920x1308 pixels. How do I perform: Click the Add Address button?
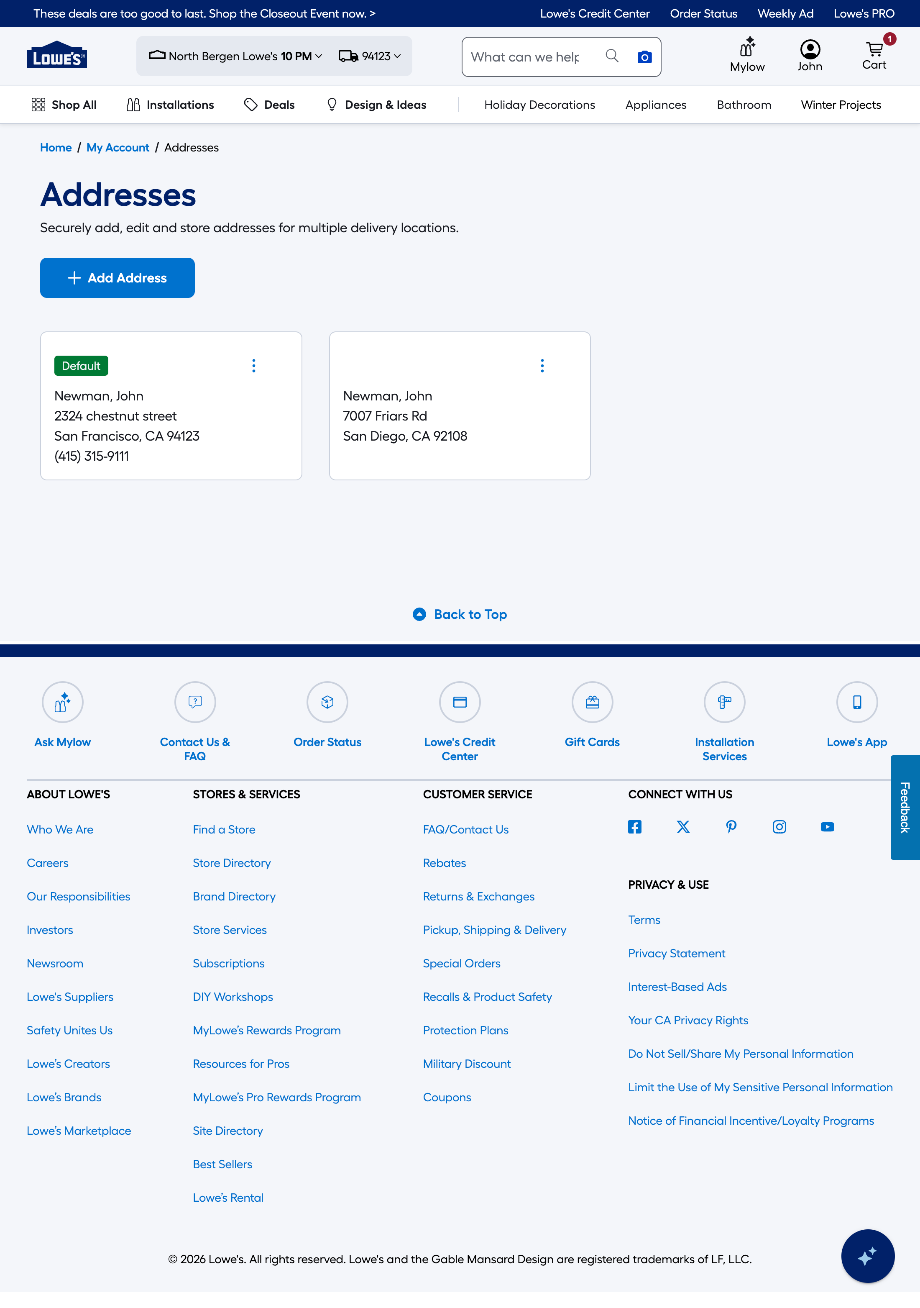117,277
